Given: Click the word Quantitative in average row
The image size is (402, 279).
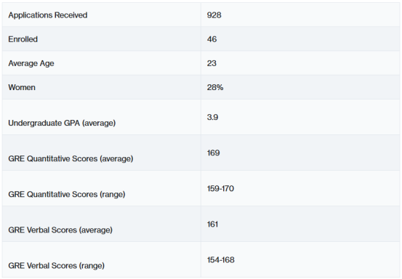Looking at the screenshot, I should (49, 158).
